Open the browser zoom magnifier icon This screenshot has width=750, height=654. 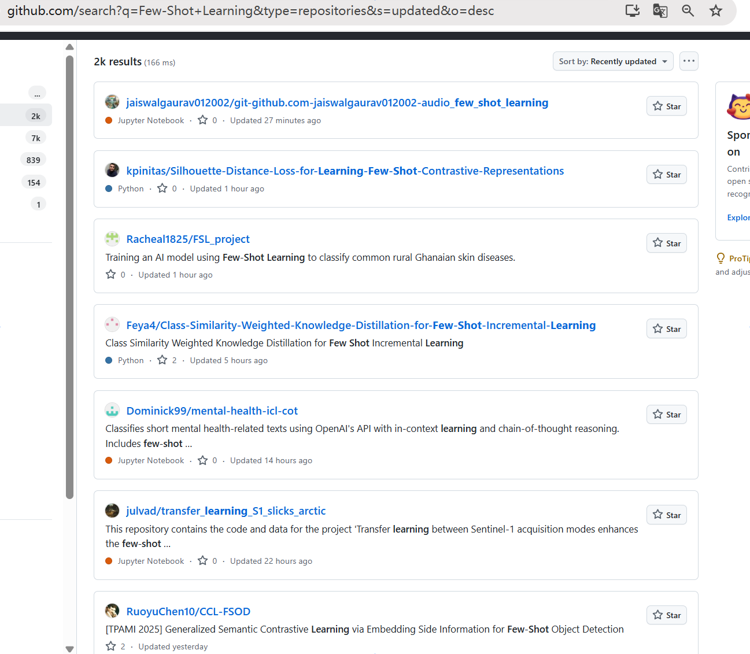click(x=688, y=10)
